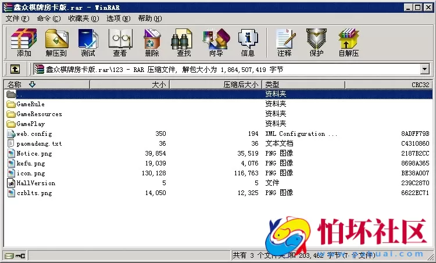Open the 收藏夹(O) menu
This screenshot has width=436, height=263.
(x=83, y=19)
